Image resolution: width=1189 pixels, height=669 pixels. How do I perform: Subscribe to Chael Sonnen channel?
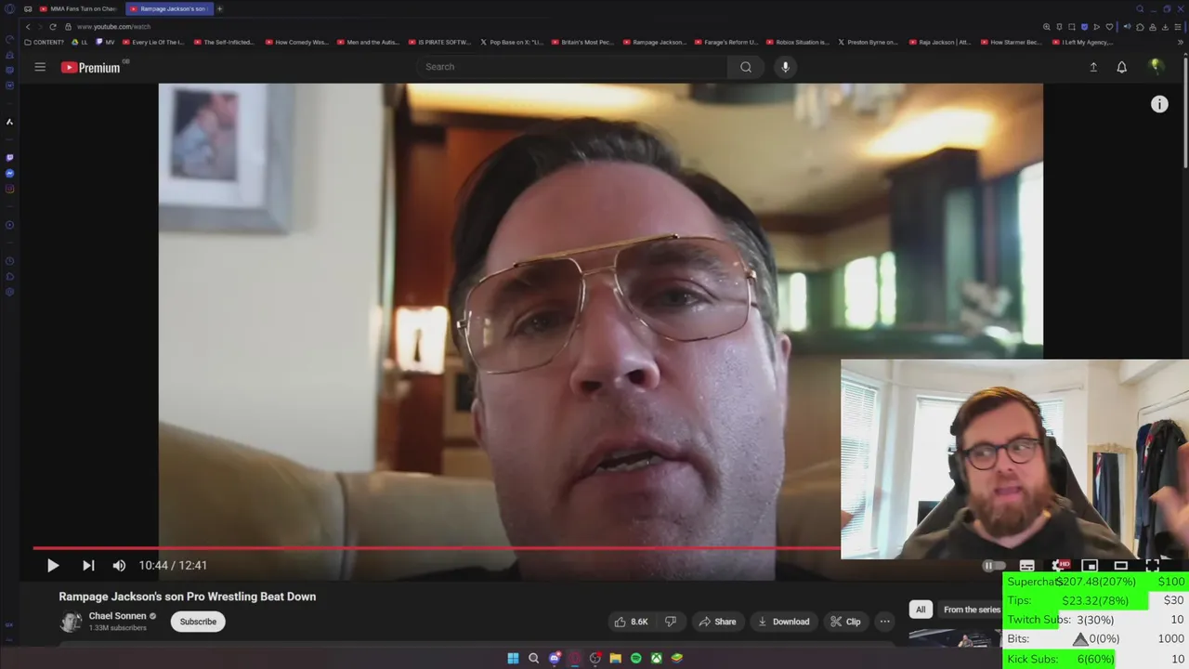pos(198,622)
